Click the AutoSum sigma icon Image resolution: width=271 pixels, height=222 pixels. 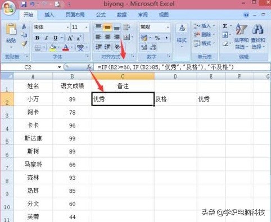pyautogui.click(x=225, y=26)
